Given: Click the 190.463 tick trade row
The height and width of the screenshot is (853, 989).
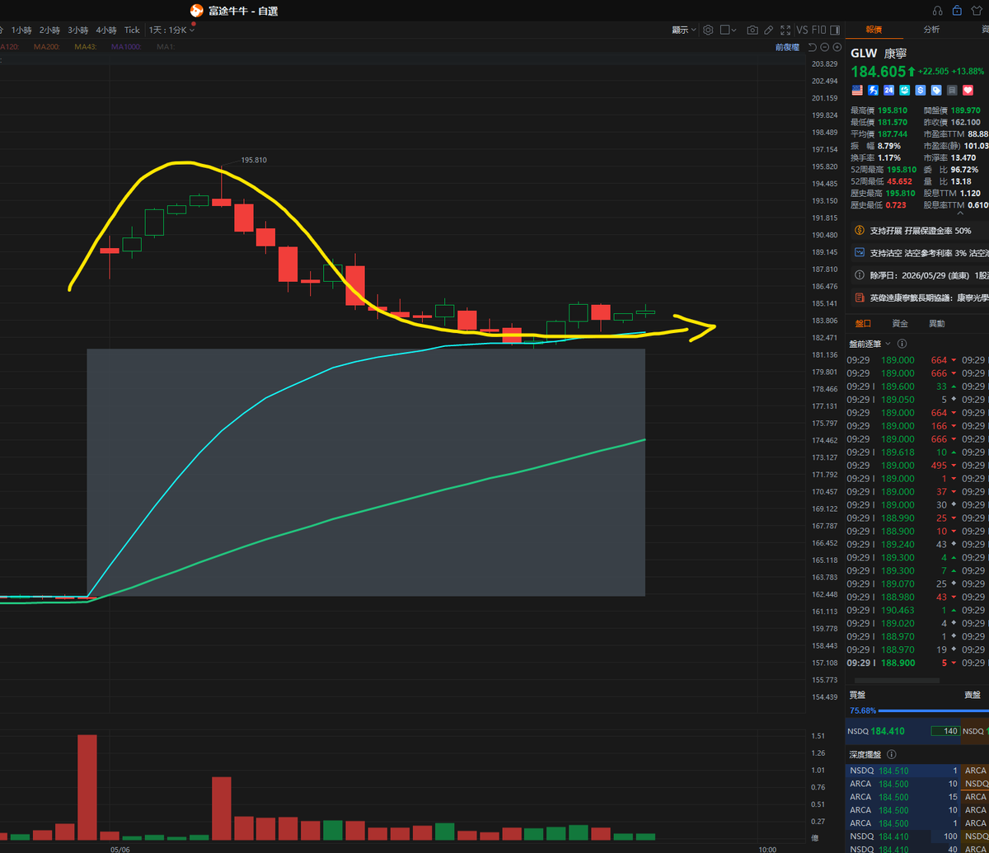Looking at the screenshot, I should click(904, 610).
